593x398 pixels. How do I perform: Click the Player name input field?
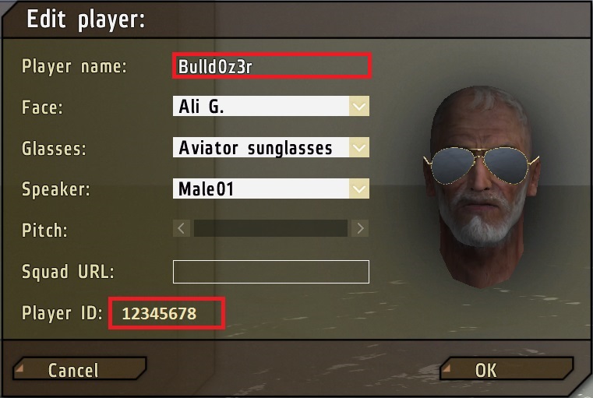(271, 65)
